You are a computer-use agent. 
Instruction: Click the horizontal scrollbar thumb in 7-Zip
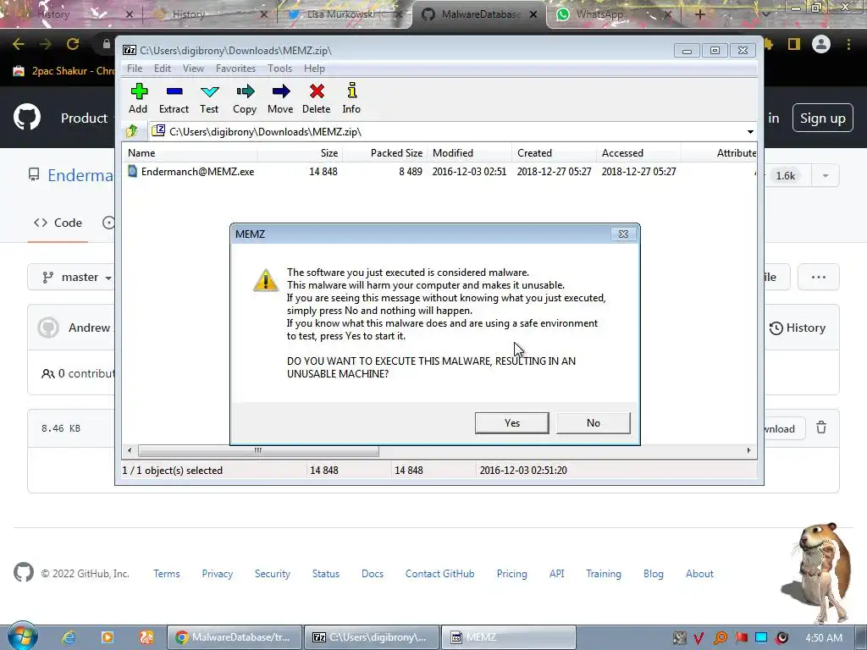click(x=258, y=450)
